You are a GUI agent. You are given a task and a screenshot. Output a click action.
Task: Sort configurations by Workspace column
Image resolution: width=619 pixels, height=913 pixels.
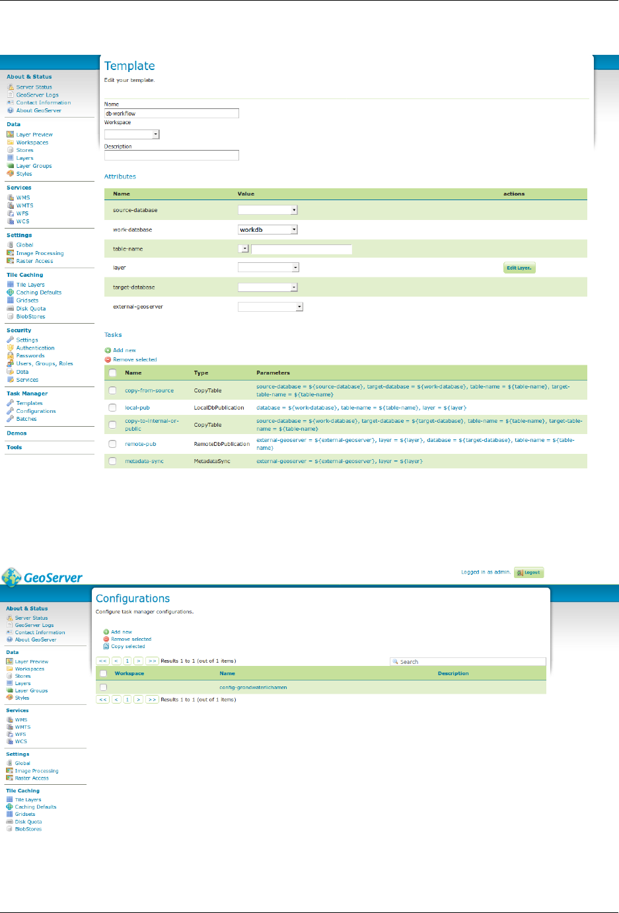coord(129,673)
